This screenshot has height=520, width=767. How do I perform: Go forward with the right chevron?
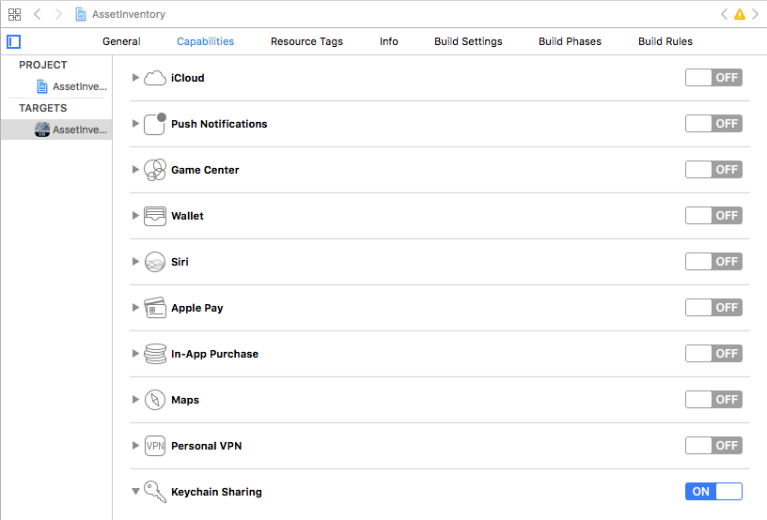[58, 14]
